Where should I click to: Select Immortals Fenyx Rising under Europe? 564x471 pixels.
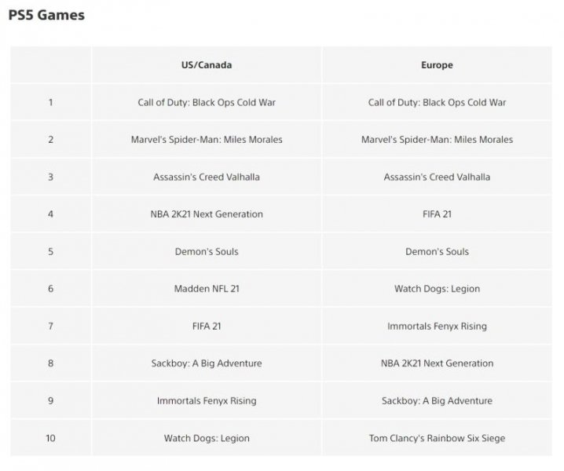437,326
